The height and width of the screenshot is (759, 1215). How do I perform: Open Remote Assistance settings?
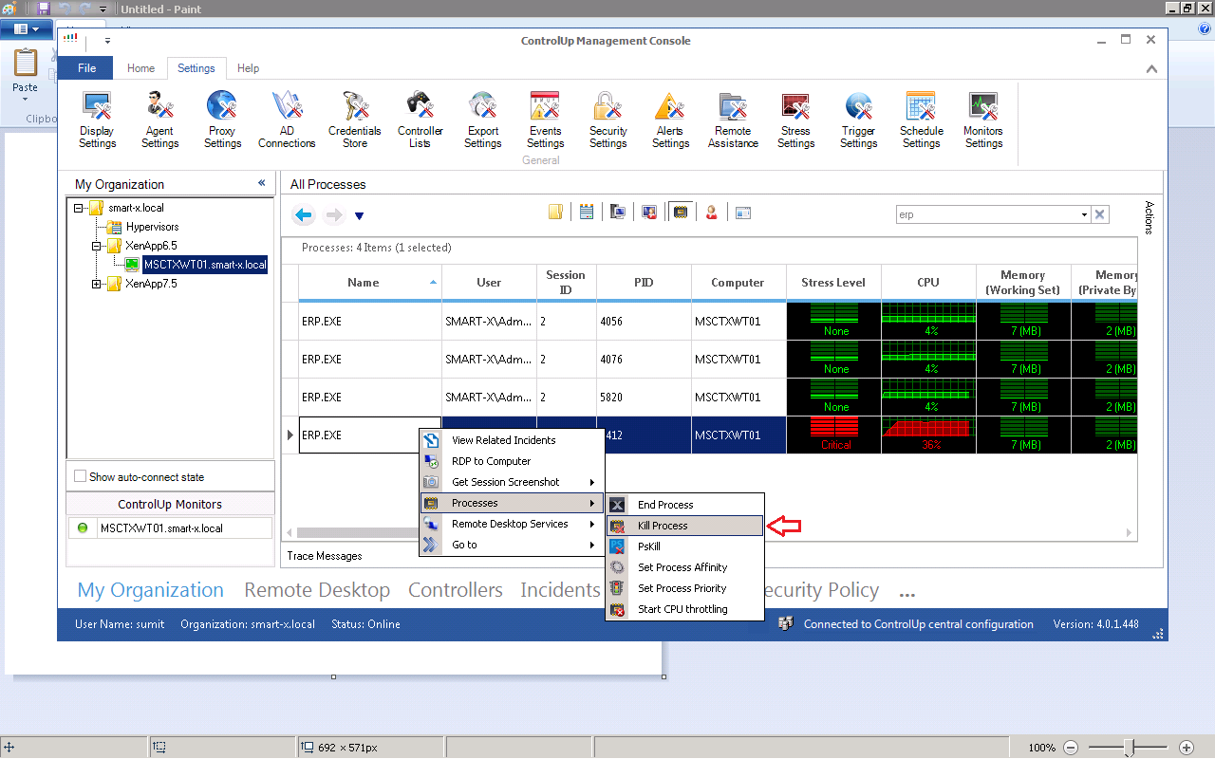[733, 120]
